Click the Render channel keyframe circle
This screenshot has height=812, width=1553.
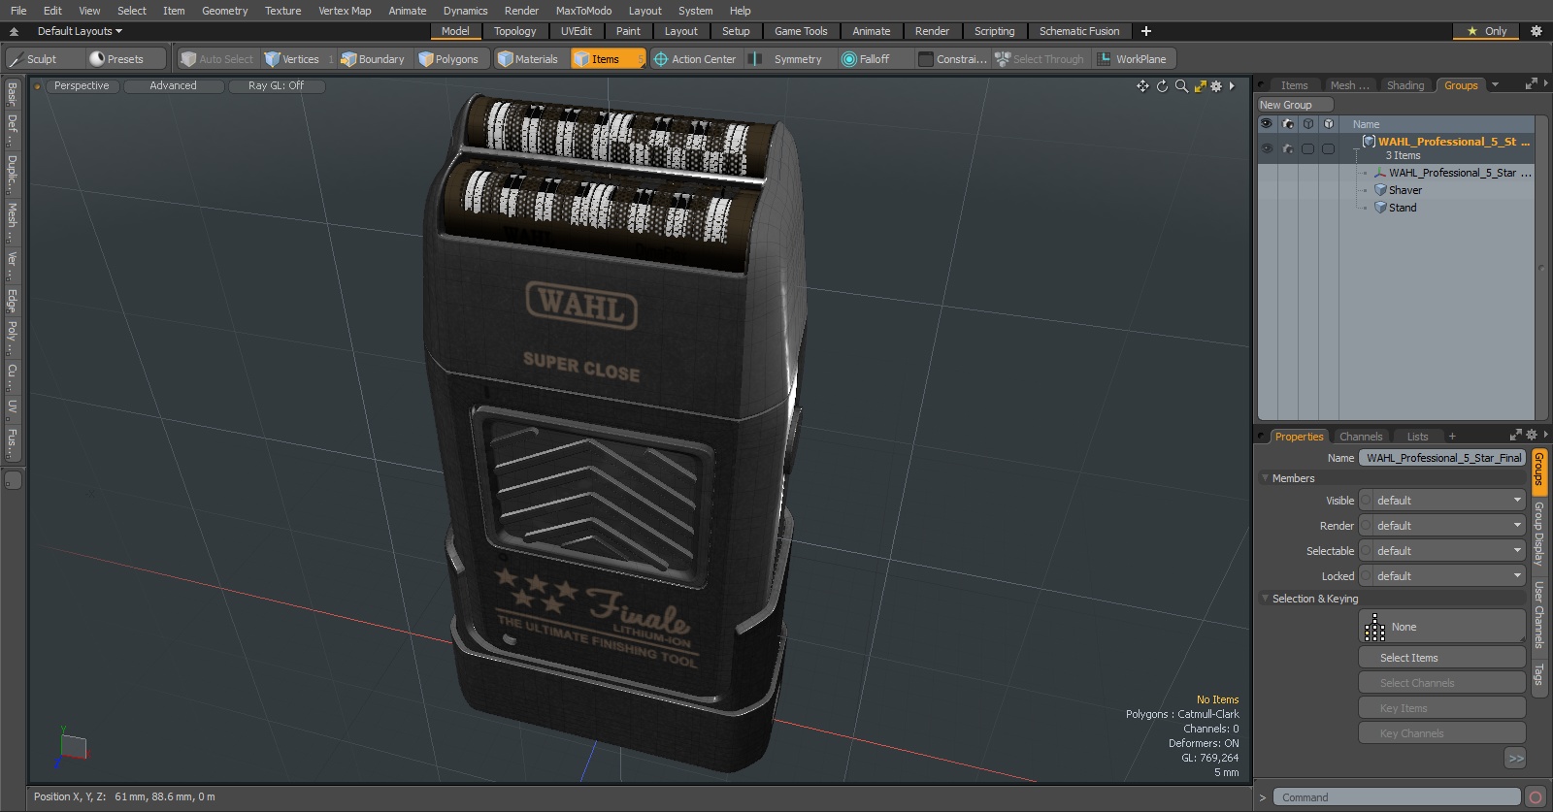point(1366,526)
